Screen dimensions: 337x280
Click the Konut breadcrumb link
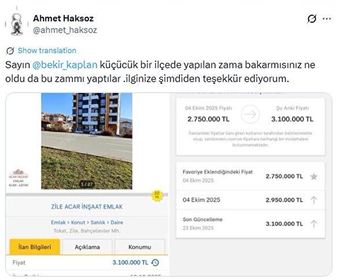pyautogui.click(x=78, y=222)
